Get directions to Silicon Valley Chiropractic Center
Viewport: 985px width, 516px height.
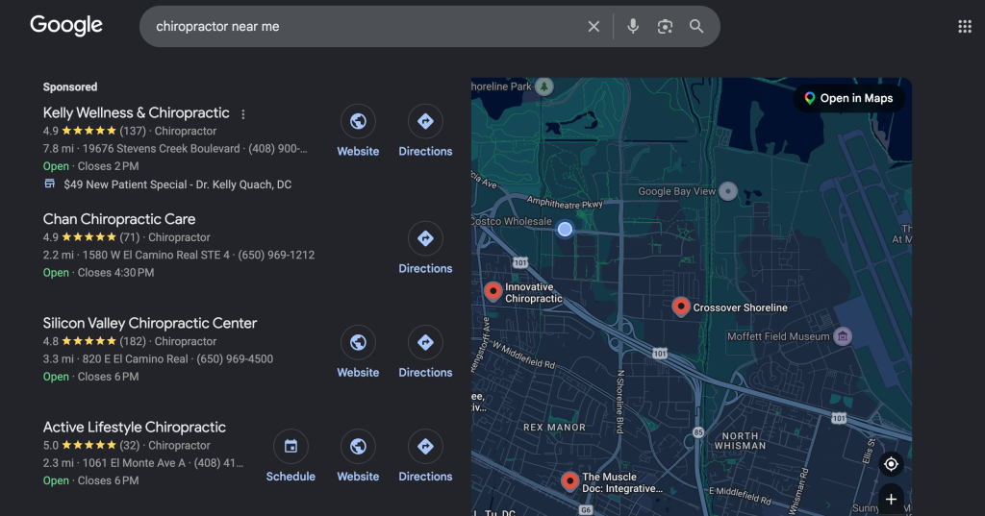pyautogui.click(x=425, y=342)
